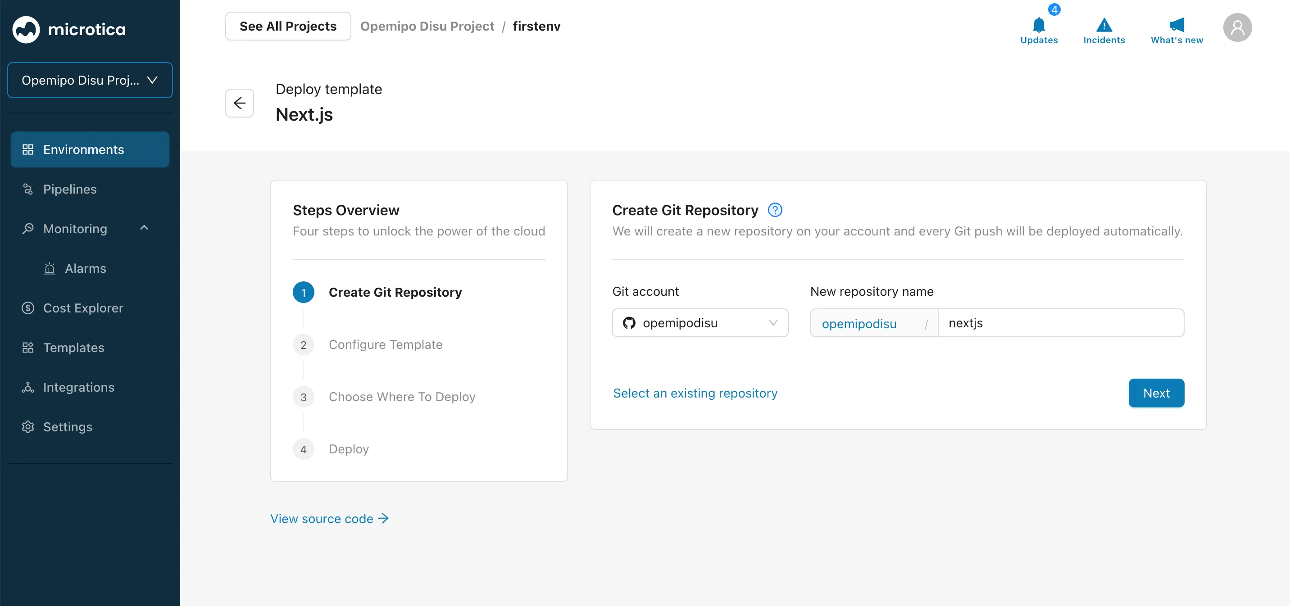Open the Opemipo Disu project selector
The image size is (1290, 606).
[90, 80]
